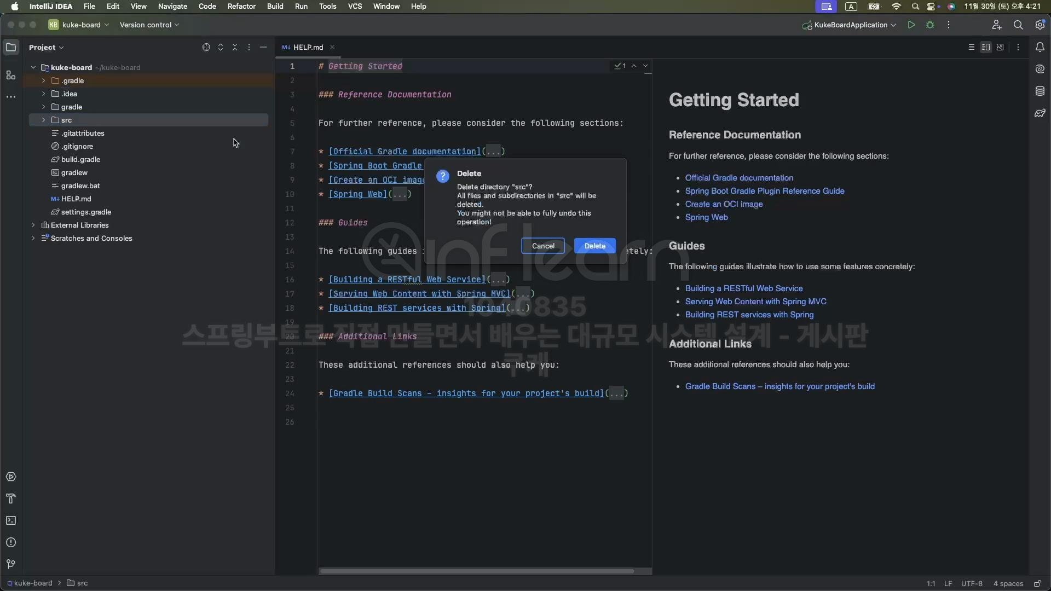This screenshot has height=591, width=1051.
Task: Confirm deleting src with Delete button
Action: tap(595, 246)
